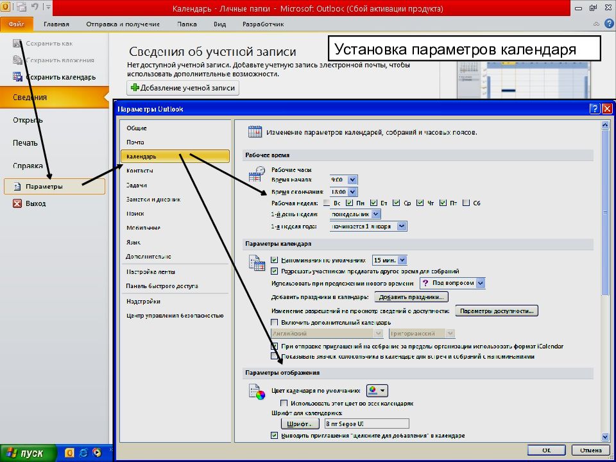Toggle the Вс working day checkbox

327,203
